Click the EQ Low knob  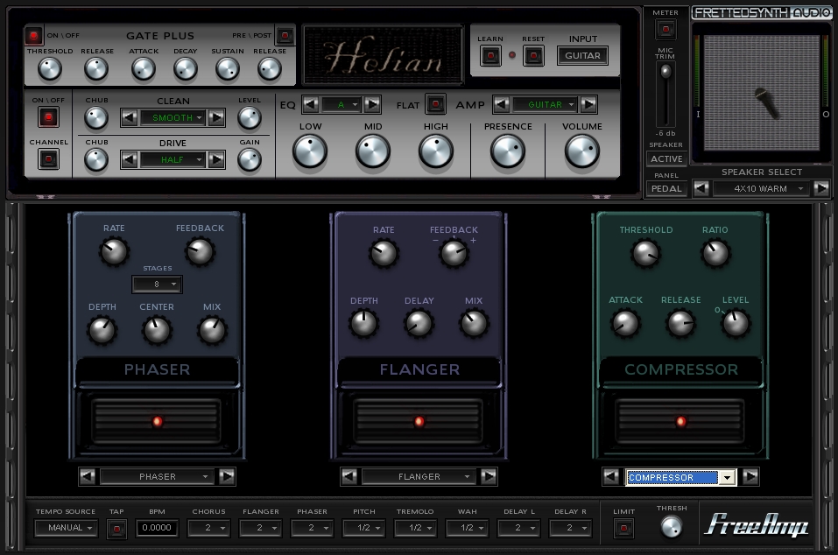point(310,151)
